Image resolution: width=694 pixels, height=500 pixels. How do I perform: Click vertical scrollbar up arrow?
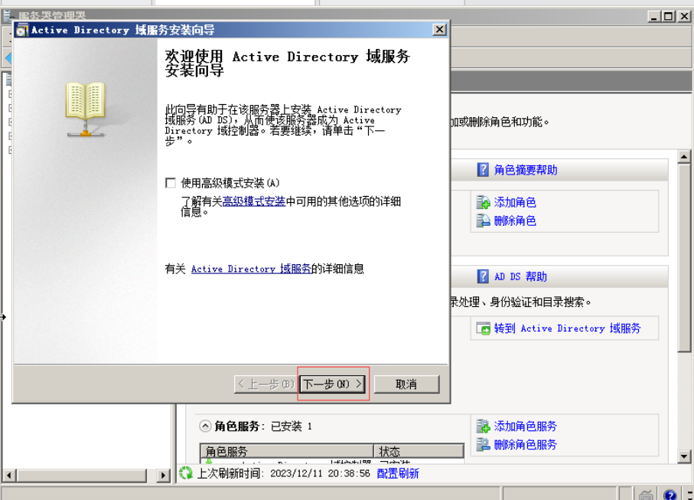(x=684, y=157)
